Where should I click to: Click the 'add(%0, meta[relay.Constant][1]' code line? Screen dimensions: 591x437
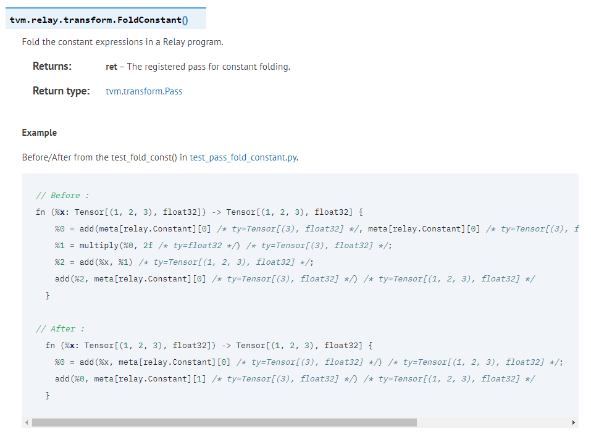click(295, 378)
